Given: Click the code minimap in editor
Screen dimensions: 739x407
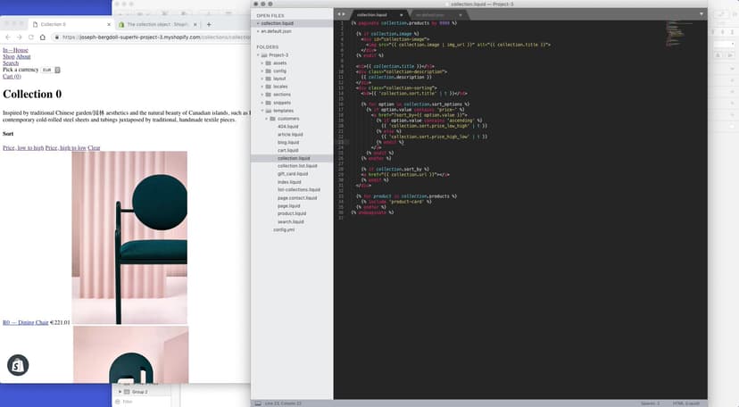Looking at the screenshot, I should tap(685, 36).
